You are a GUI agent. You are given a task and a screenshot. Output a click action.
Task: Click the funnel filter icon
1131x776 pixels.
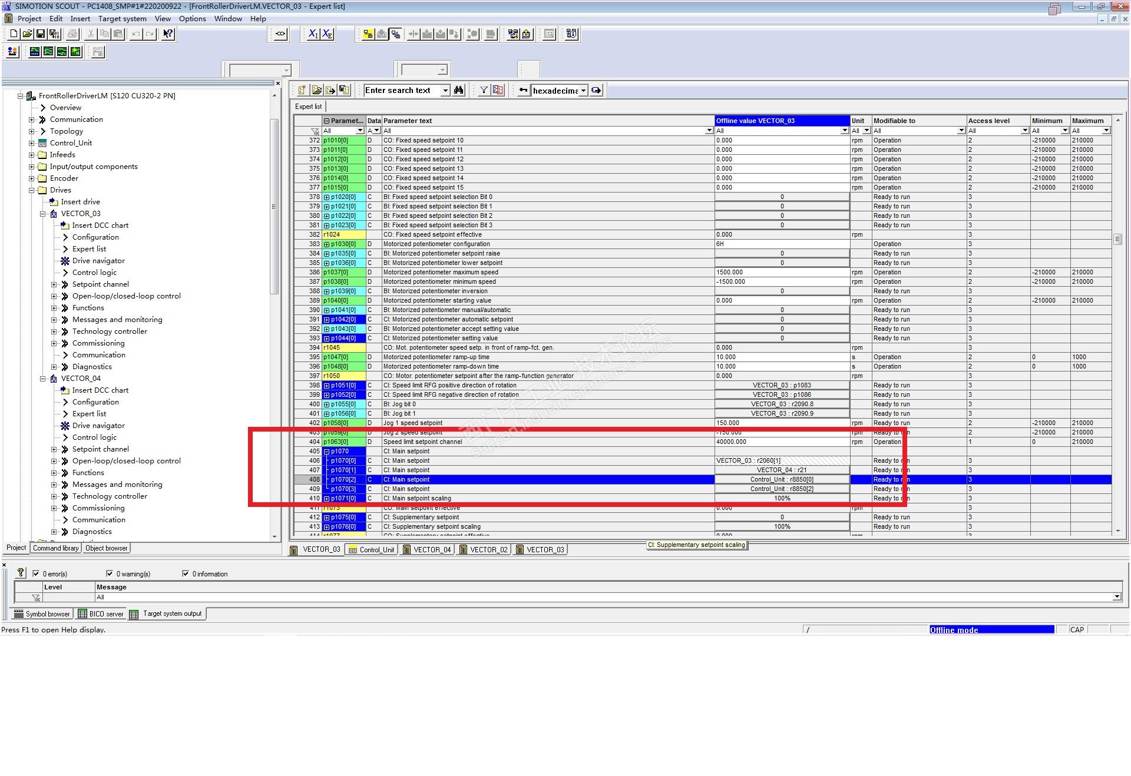pyautogui.click(x=484, y=90)
